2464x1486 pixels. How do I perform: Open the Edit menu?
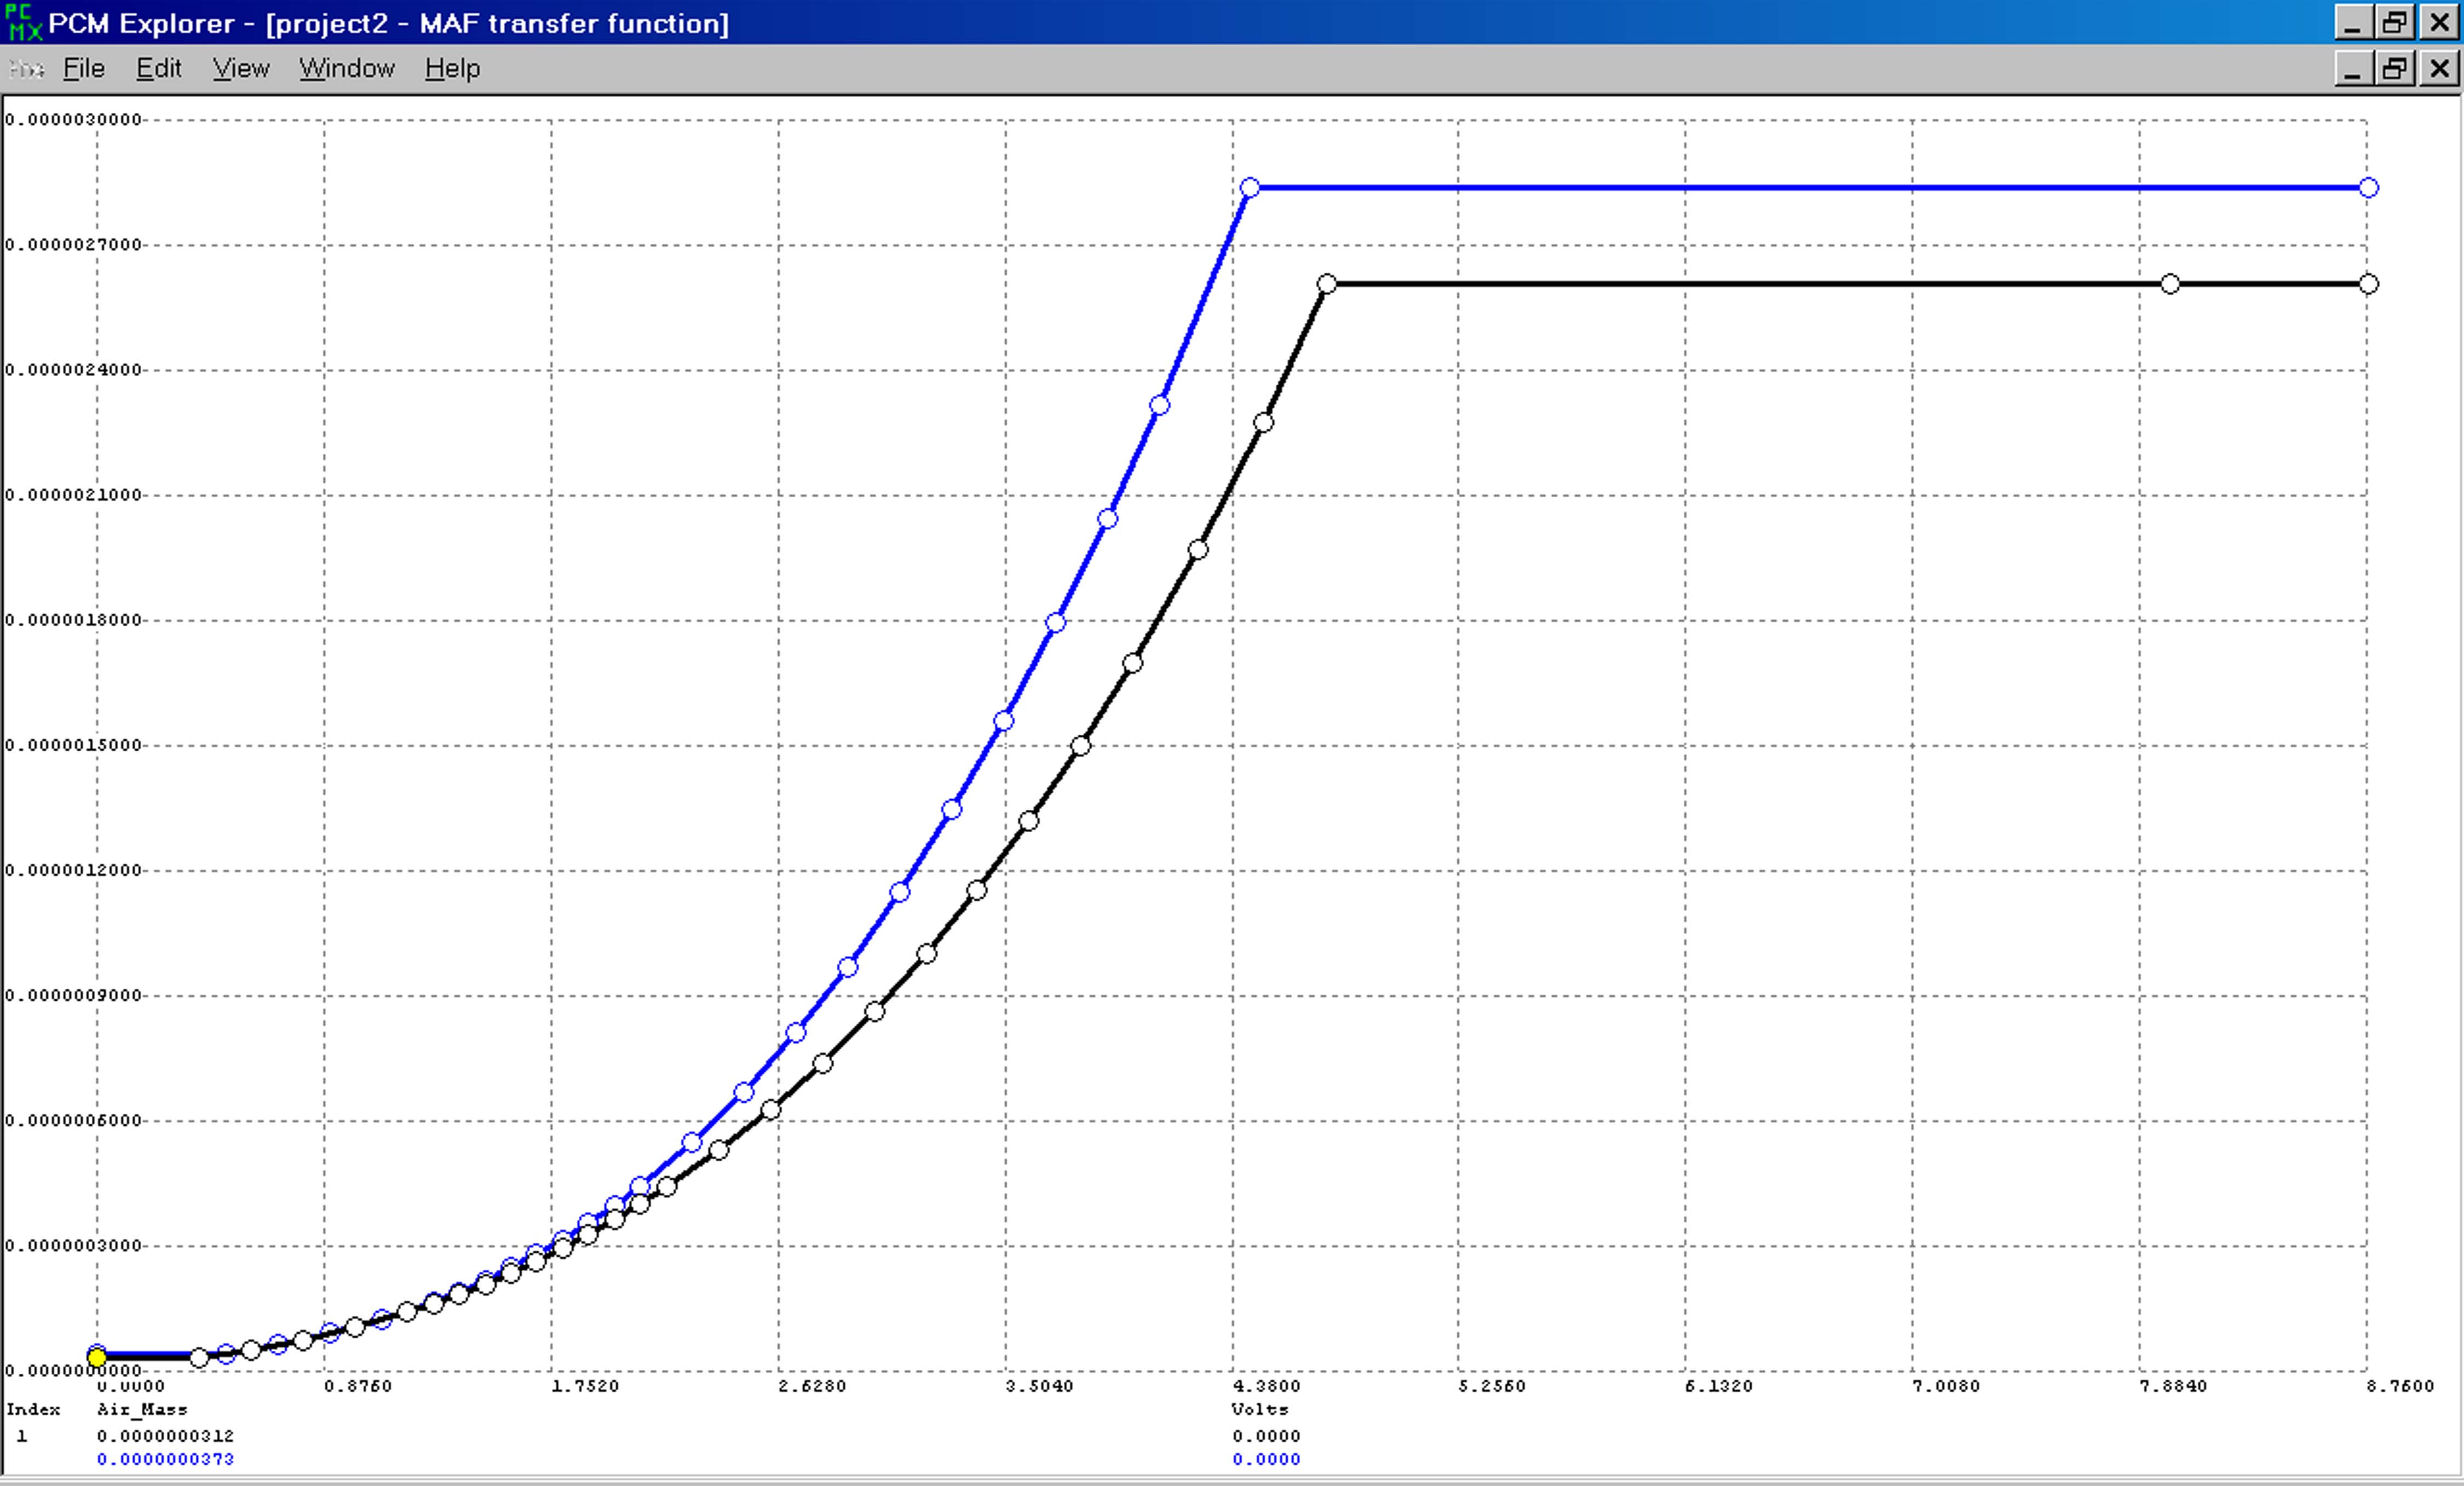coord(158,68)
